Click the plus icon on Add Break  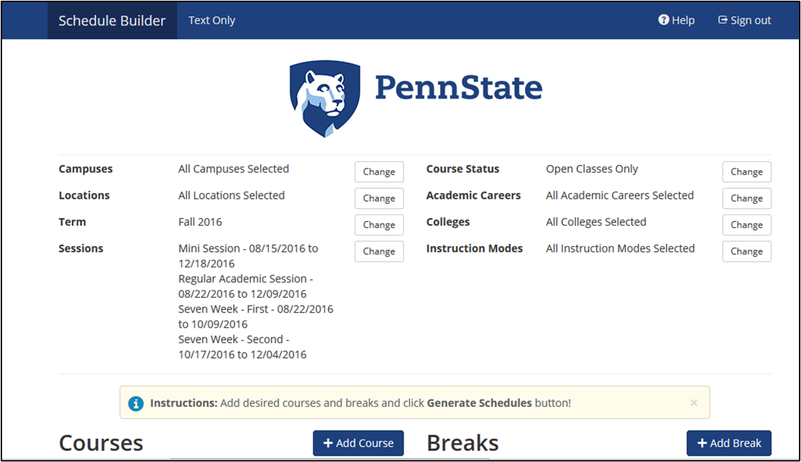[702, 443]
